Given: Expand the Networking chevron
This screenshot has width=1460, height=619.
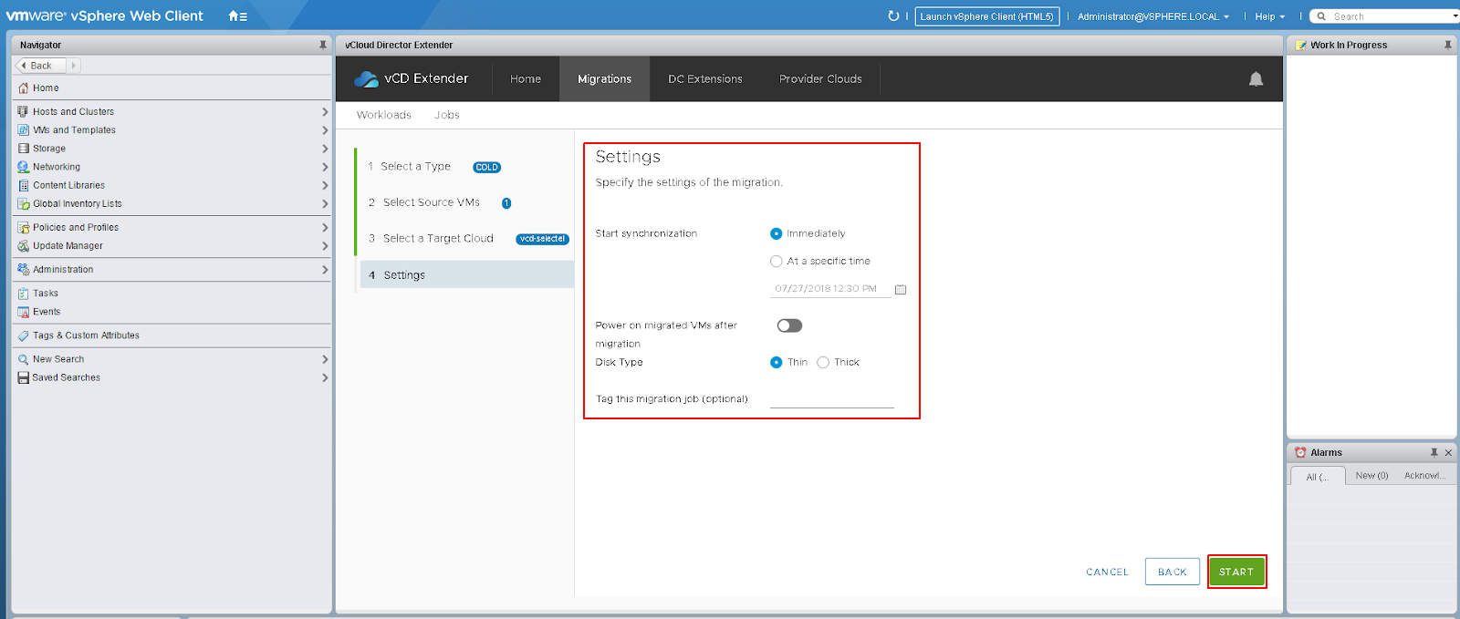Looking at the screenshot, I should pos(325,167).
